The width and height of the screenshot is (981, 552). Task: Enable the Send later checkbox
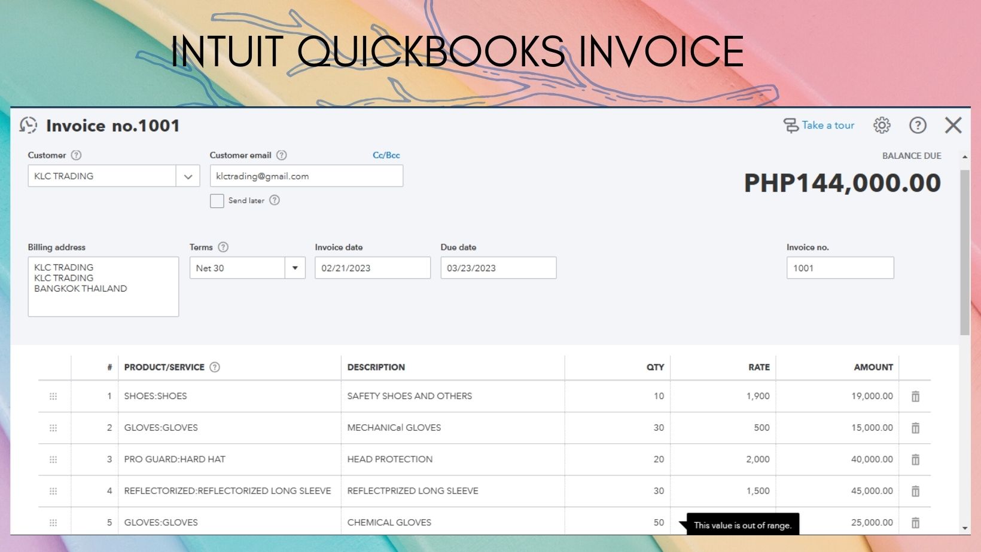coord(217,201)
